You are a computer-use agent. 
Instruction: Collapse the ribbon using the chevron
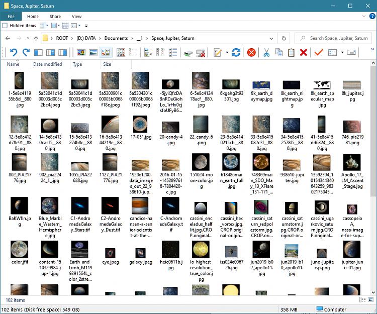tap(364, 17)
